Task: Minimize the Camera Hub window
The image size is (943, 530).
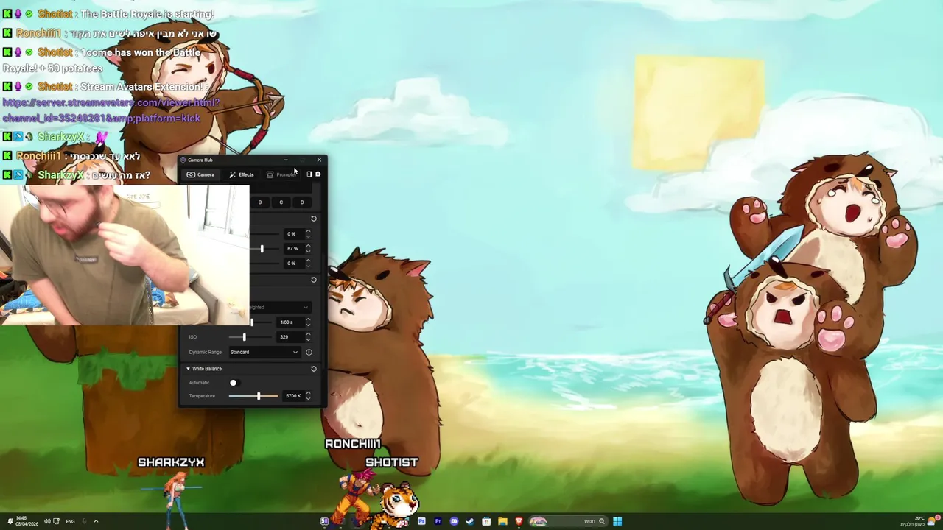Action: [286, 160]
